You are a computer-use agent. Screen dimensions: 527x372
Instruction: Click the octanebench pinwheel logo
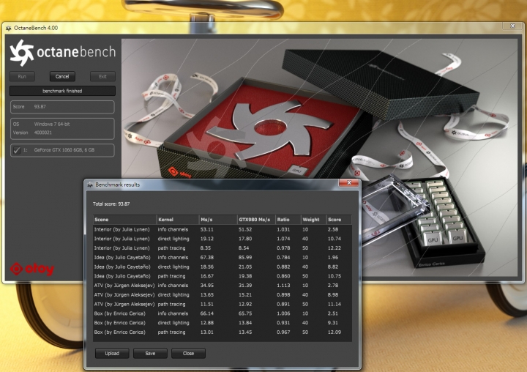click(x=22, y=53)
